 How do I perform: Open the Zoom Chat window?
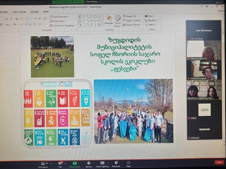(x=60, y=164)
